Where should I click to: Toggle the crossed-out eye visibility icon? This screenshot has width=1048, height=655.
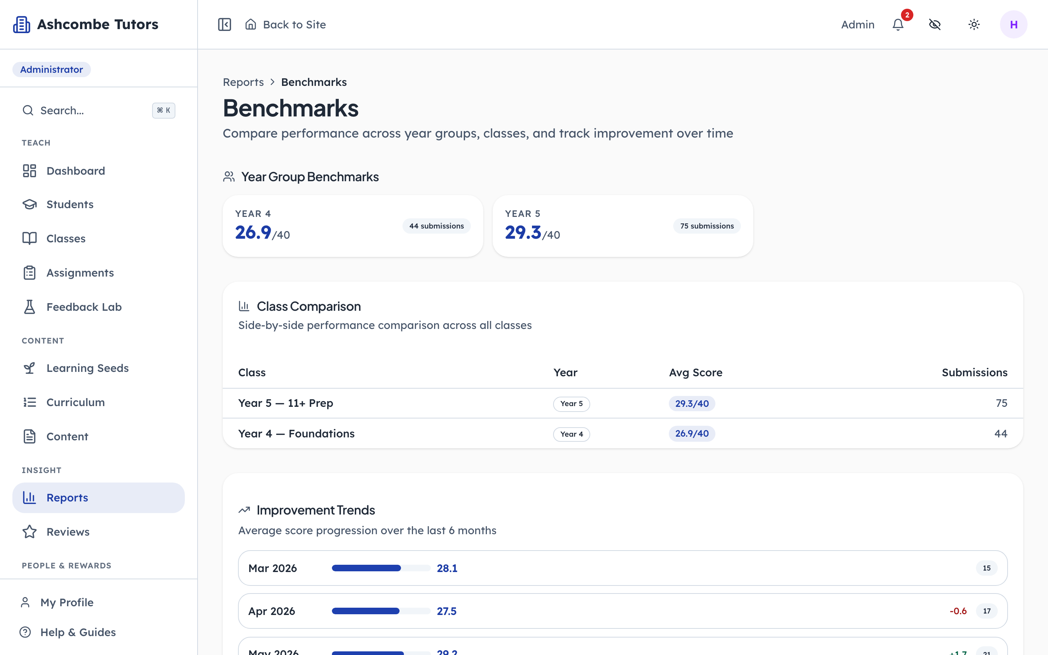click(935, 25)
